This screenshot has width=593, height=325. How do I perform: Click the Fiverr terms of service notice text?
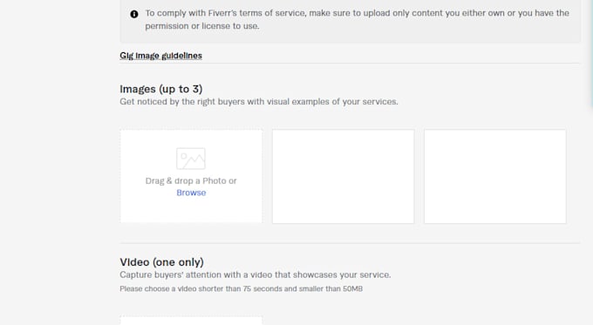(x=357, y=19)
